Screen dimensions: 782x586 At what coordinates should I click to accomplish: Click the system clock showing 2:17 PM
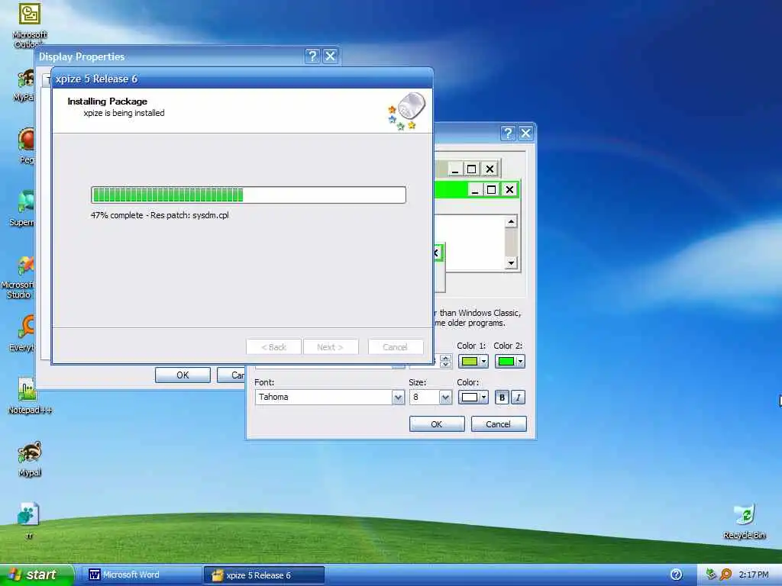(x=754, y=575)
